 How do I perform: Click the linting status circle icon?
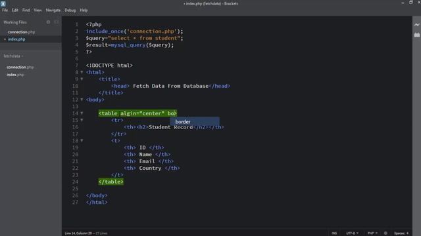pyautogui.click(x=385, y=233)
